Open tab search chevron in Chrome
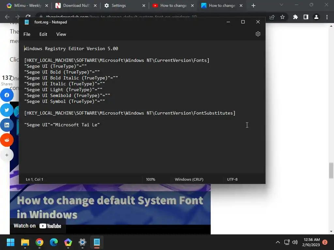Image resolution: width=334 pixels, height=250 pixels. (281, 5)
